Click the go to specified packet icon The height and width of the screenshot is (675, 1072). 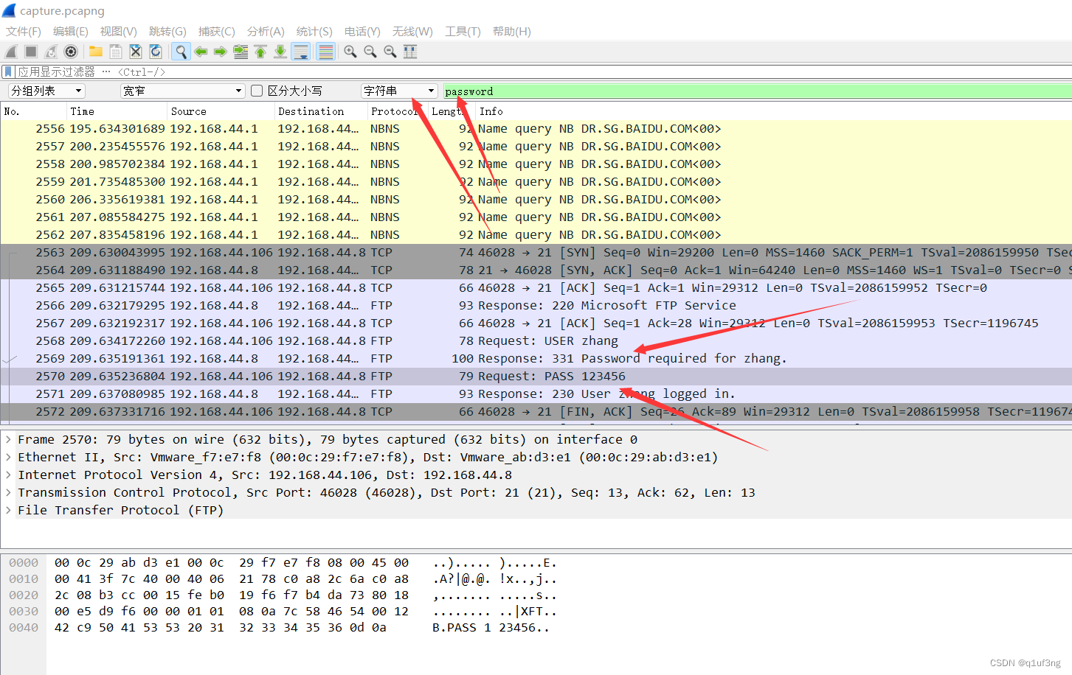pyautogui.click(x=241, y=52)
